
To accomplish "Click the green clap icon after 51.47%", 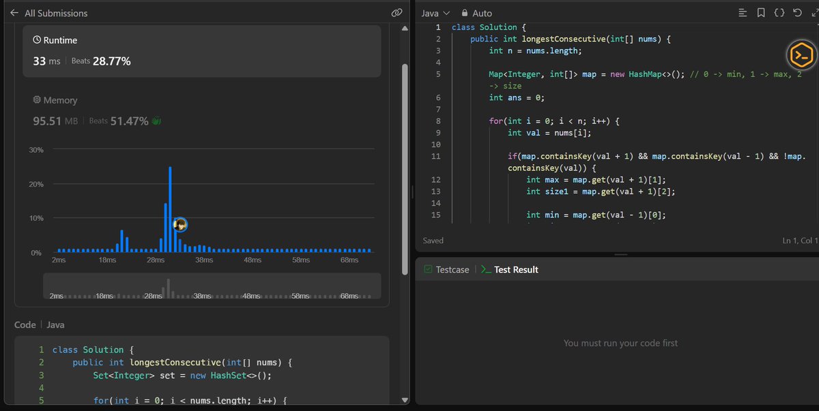I will click(156, 121).
